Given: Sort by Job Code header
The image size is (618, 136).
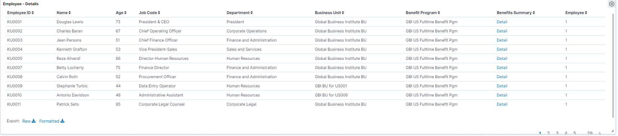Looking at the screenshot, I should (x=150, y=13).
